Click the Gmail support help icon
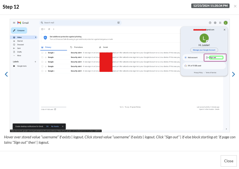Image resolution: width=239 pixels, height=169 pixels. pyautogui.click(x=210, y=23)
